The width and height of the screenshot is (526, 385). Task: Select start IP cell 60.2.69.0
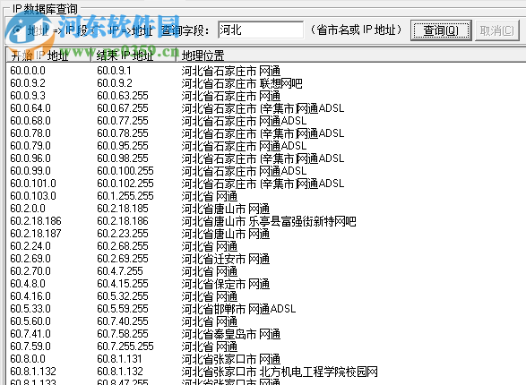tap(30, 259)
